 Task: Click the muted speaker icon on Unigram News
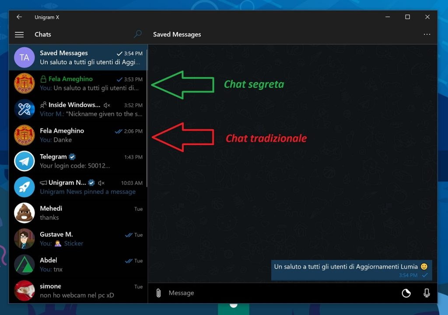pyautogui.click(x=101, y=183)
